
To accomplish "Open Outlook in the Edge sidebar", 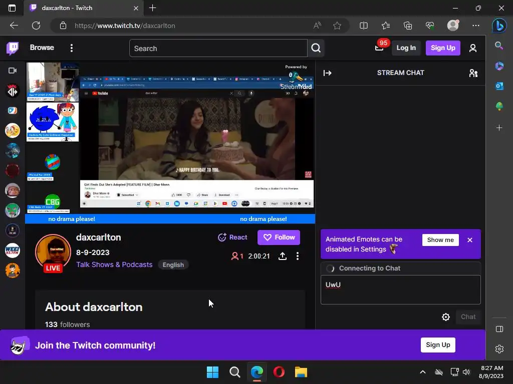I will [499, 86].
